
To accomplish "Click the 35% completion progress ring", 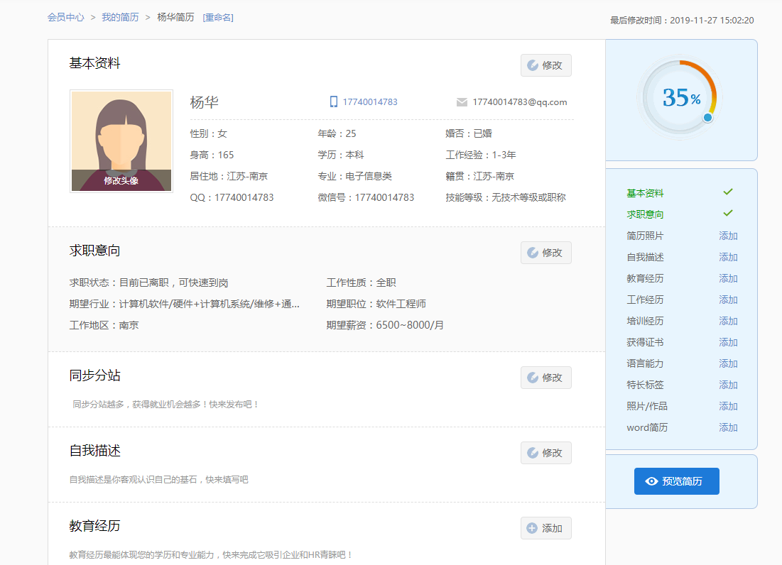I will coord(680,98).
